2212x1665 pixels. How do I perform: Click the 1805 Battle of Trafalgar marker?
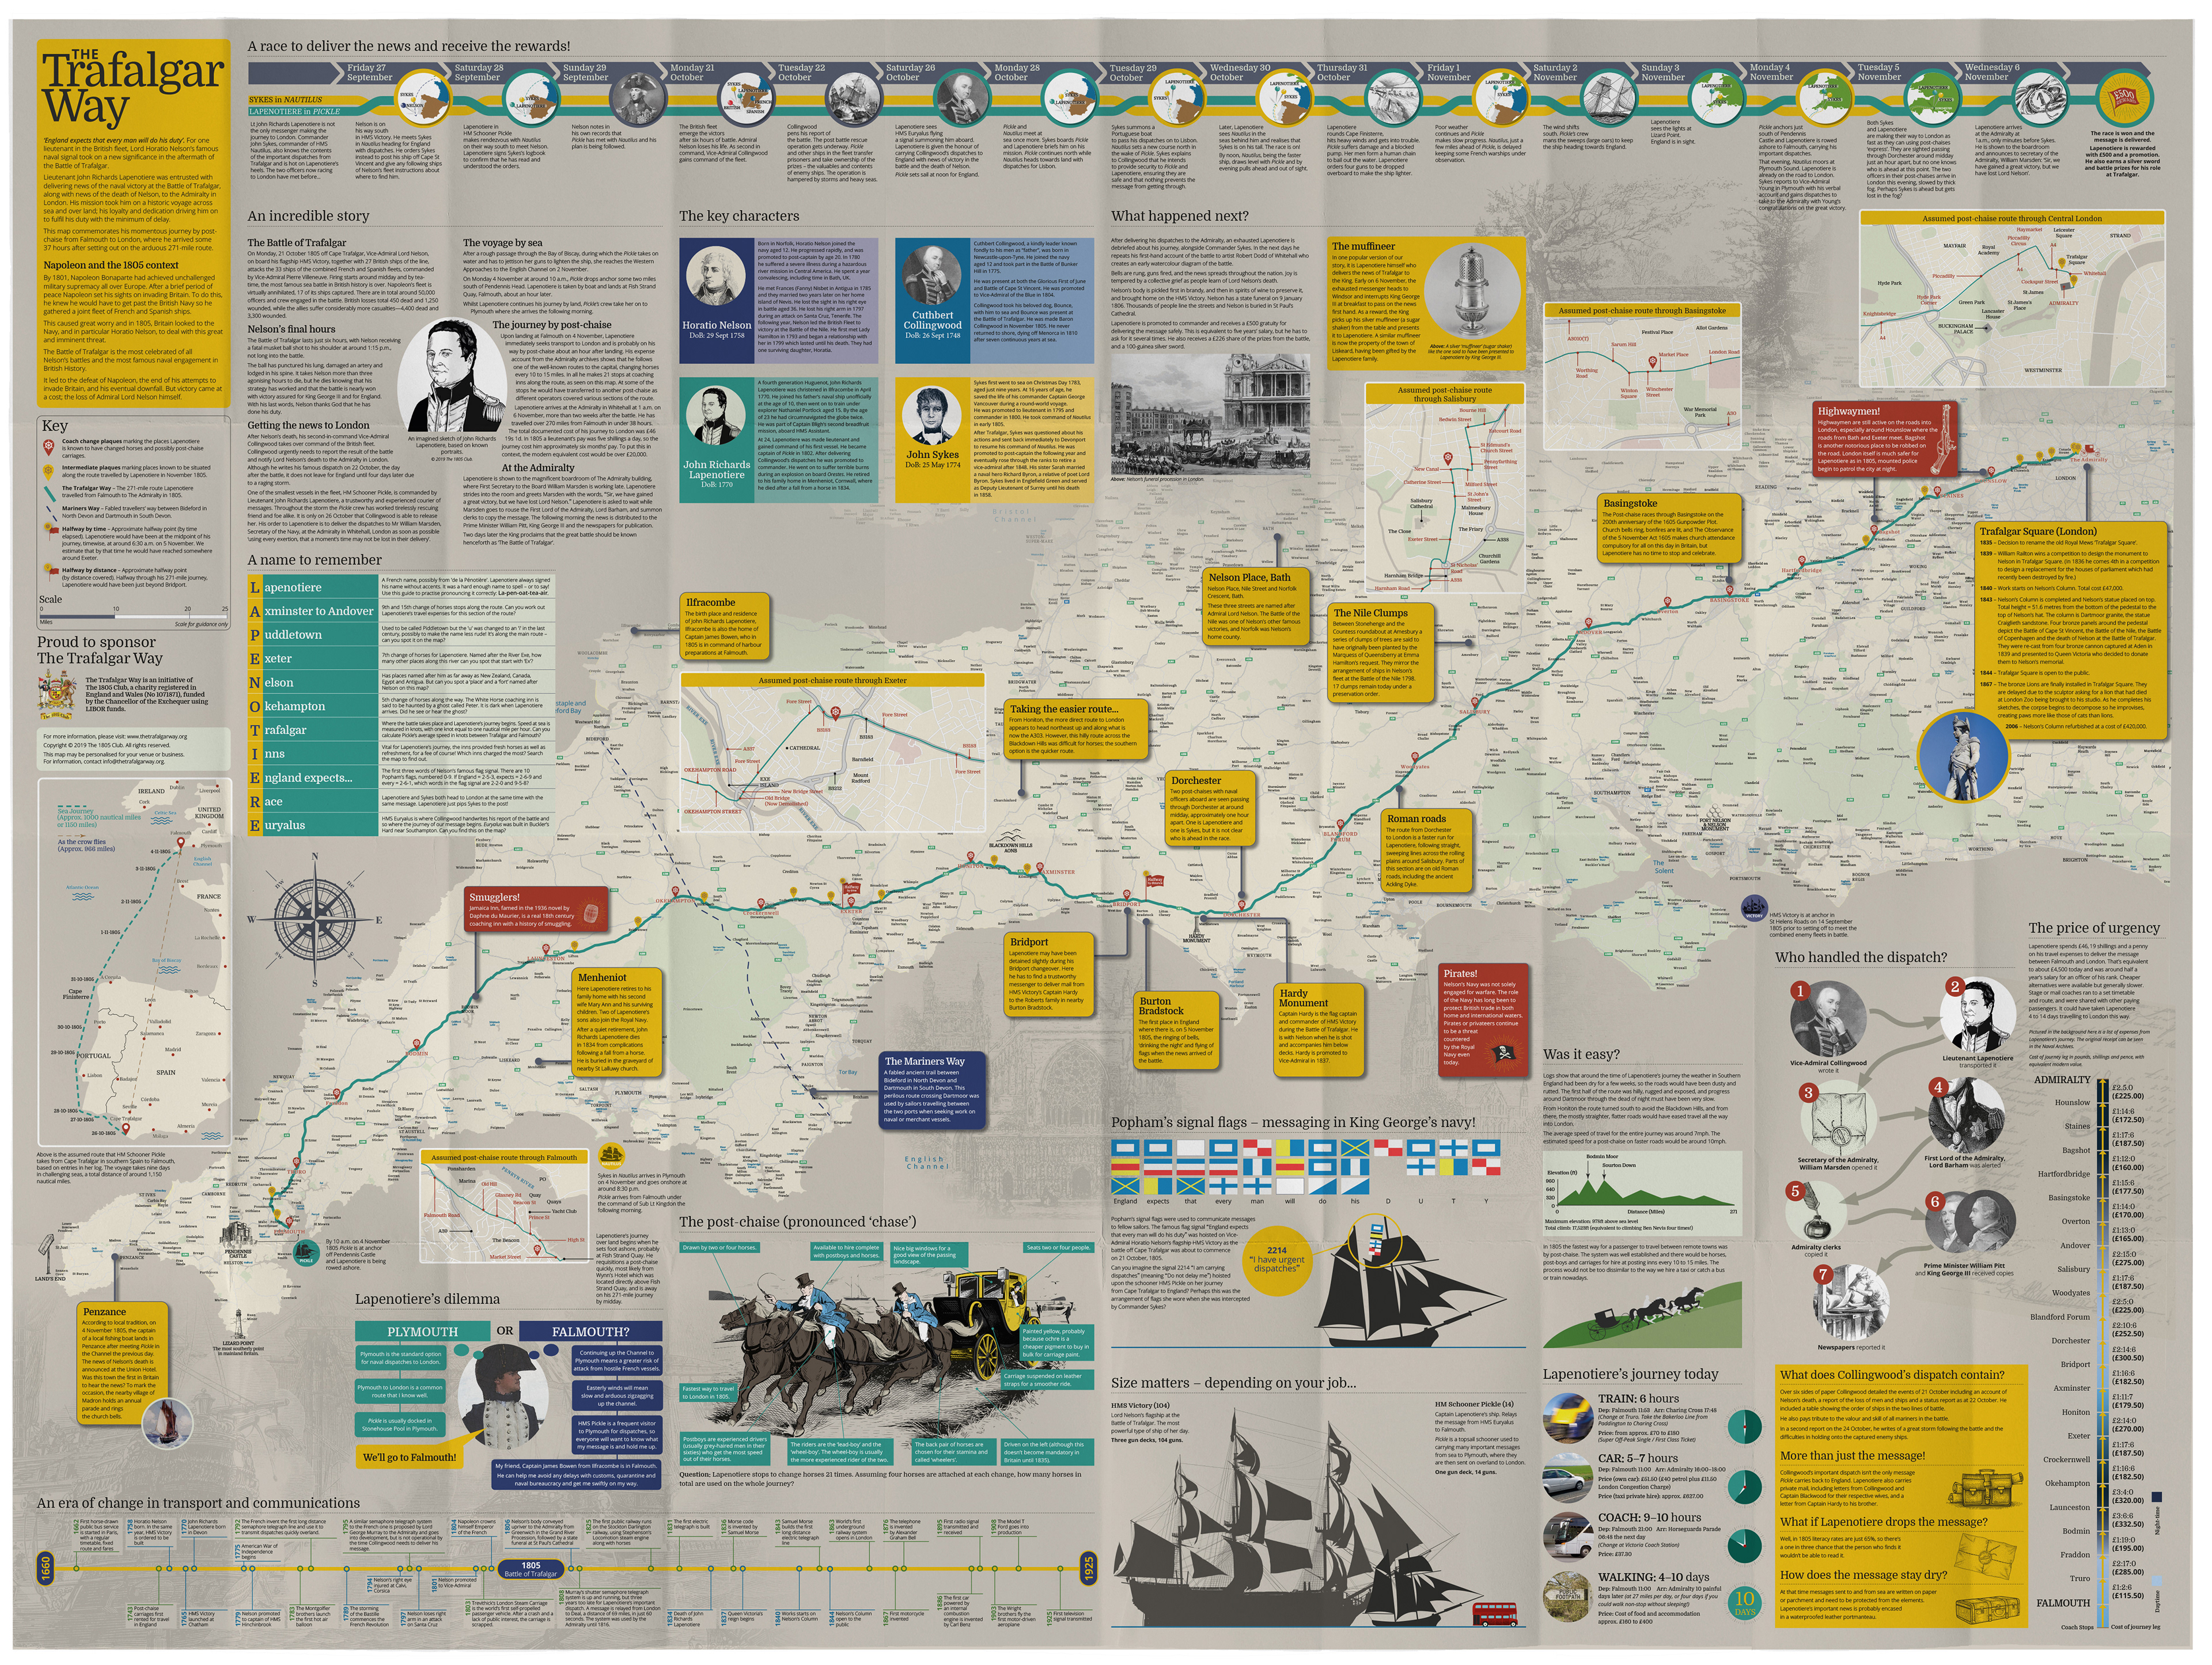(x=530, y=1569)
